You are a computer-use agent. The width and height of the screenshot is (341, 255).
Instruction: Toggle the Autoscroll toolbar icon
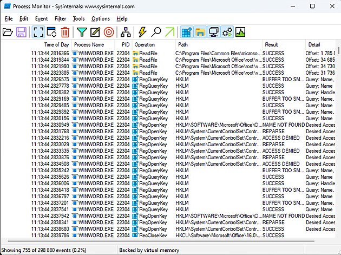point(52,32)
